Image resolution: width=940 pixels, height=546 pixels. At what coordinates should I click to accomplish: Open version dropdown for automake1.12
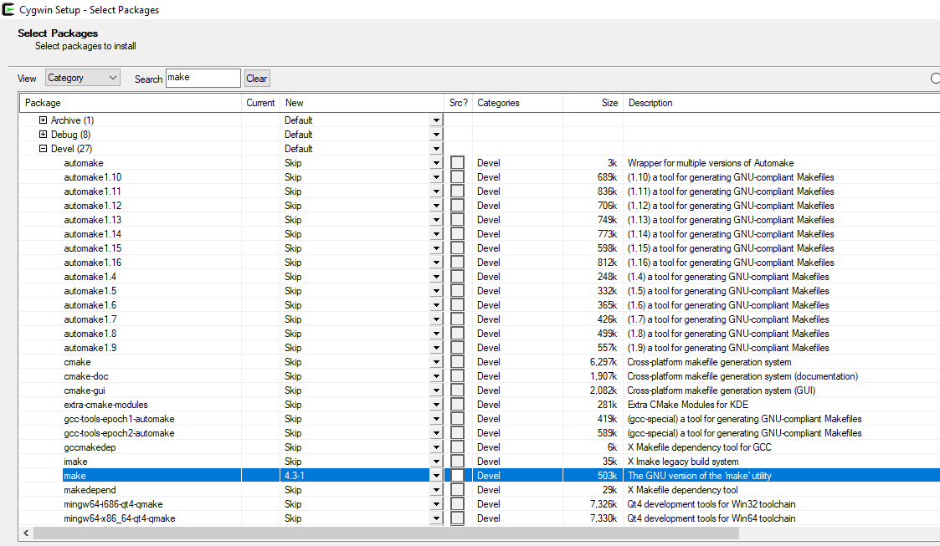[436, 206]
